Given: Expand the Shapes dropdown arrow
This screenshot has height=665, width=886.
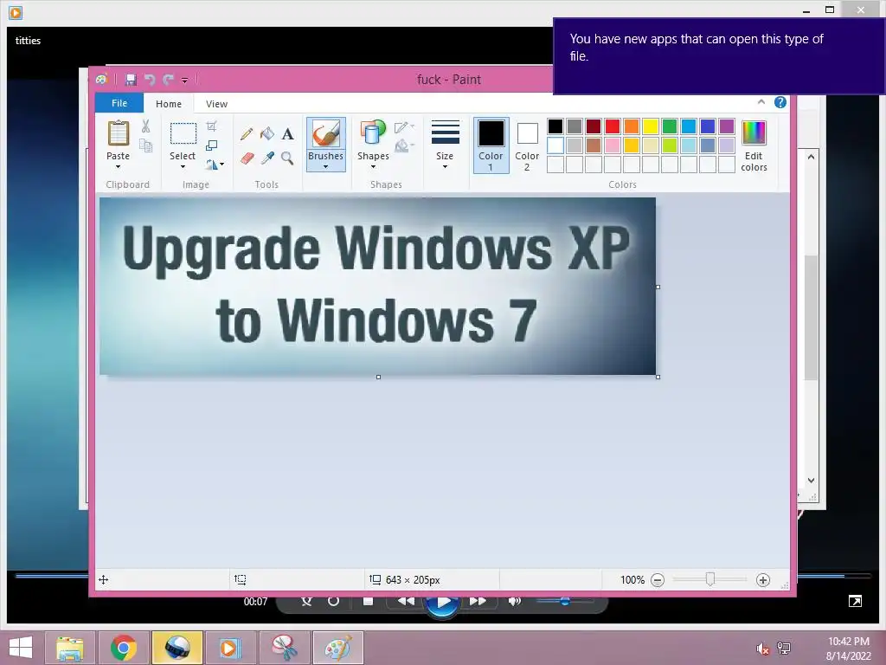Looking at the screenshot, I should click(x=373, y=167).
